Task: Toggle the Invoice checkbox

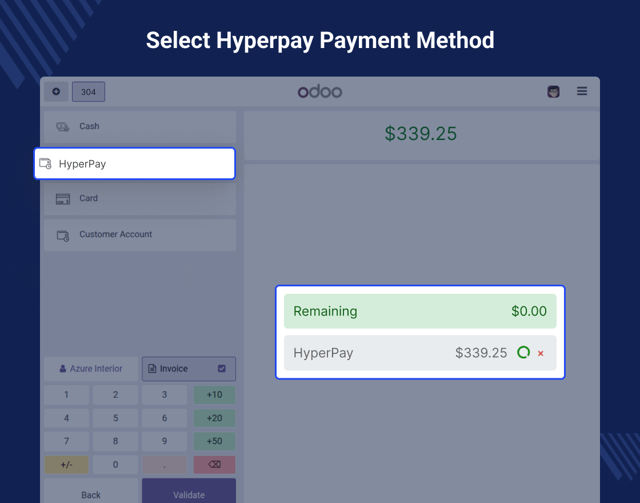Action: 222,369
